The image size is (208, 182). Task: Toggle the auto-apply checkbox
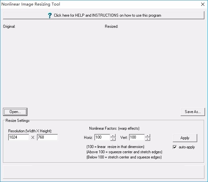[x=175, y=147]
